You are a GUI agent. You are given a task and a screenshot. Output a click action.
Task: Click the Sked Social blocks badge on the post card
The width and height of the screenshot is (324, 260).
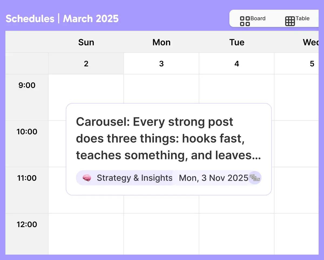pyautogui.click(x=255, y=178)
